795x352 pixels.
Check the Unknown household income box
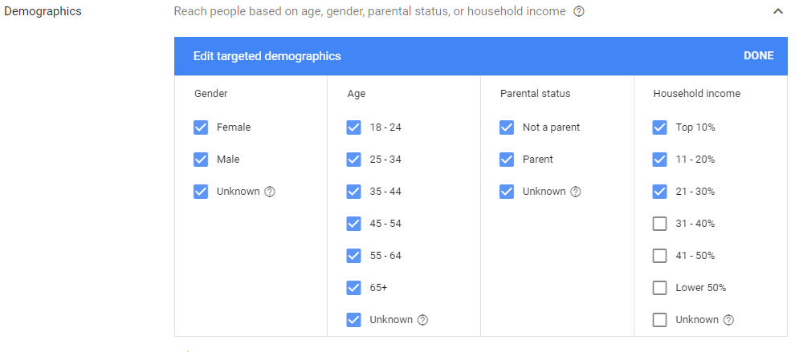click(659, 320)
